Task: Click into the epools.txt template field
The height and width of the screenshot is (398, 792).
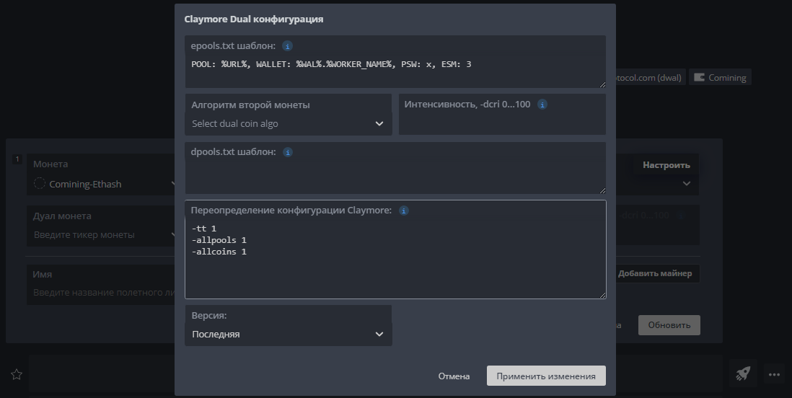Action: tap(395, 61)
